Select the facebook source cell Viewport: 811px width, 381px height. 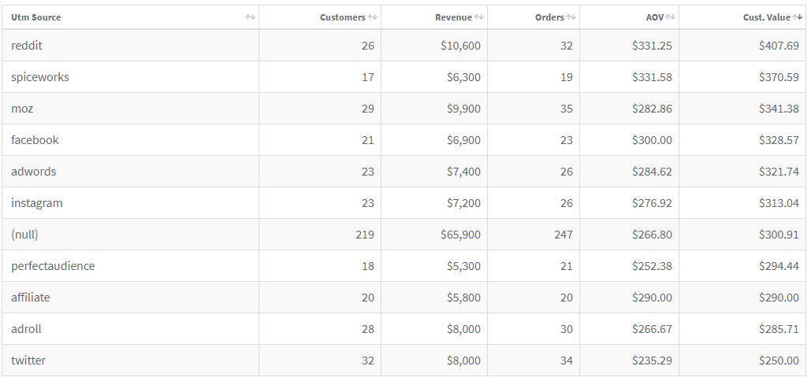130,140
